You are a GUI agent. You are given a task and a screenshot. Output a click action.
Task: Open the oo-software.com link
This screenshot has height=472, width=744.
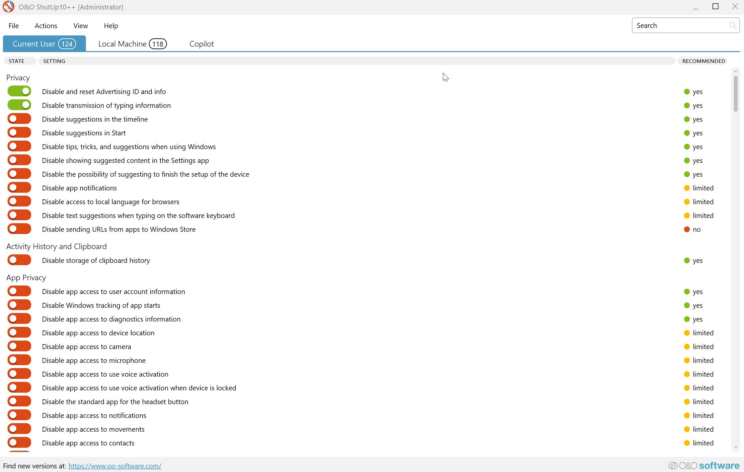(x=115, y=466)
